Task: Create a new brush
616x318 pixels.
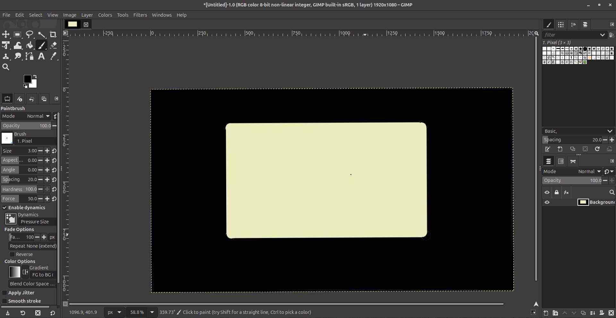Action: (560, 149)
